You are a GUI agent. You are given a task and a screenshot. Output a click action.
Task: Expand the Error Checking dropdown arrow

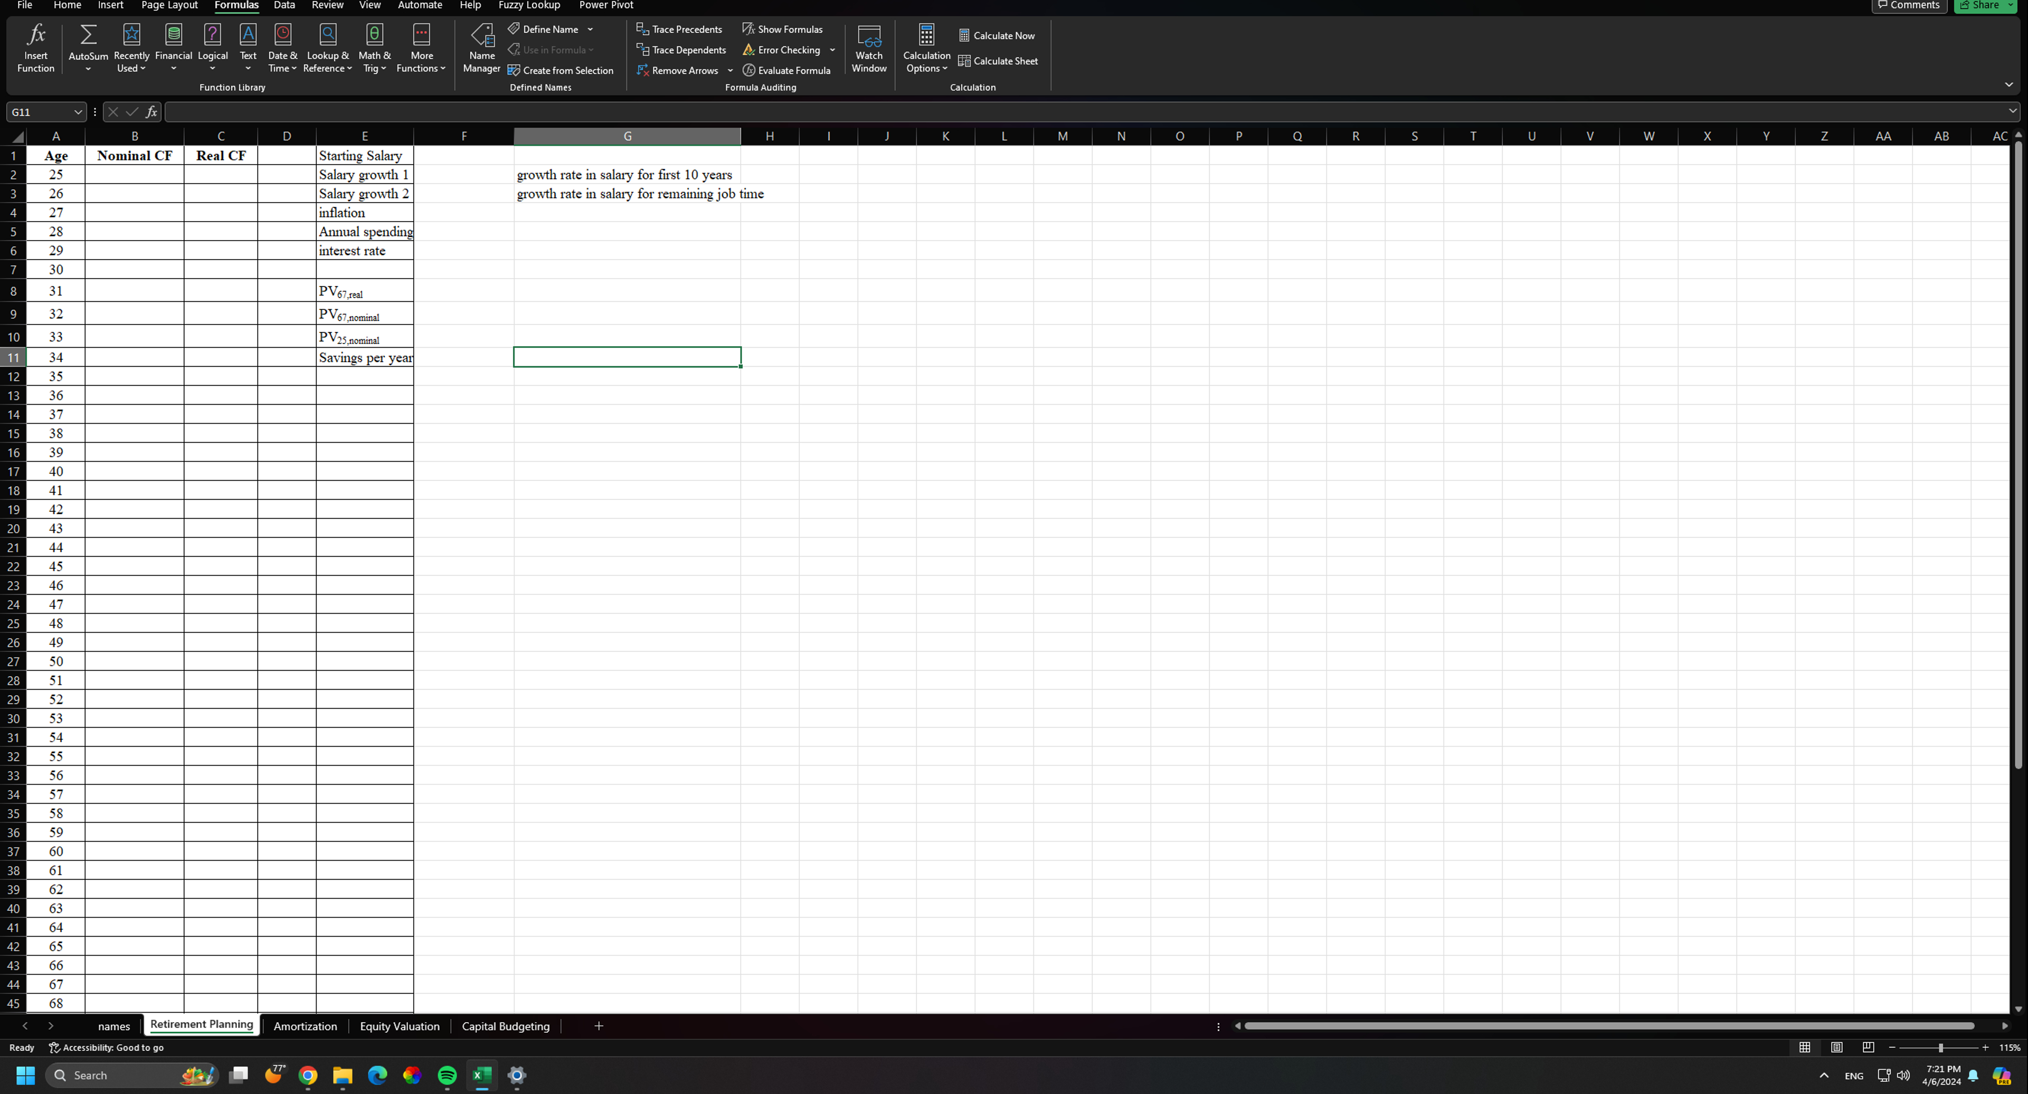832,50
